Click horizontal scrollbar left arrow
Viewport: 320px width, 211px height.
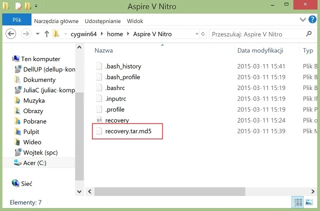coord(90,191)
